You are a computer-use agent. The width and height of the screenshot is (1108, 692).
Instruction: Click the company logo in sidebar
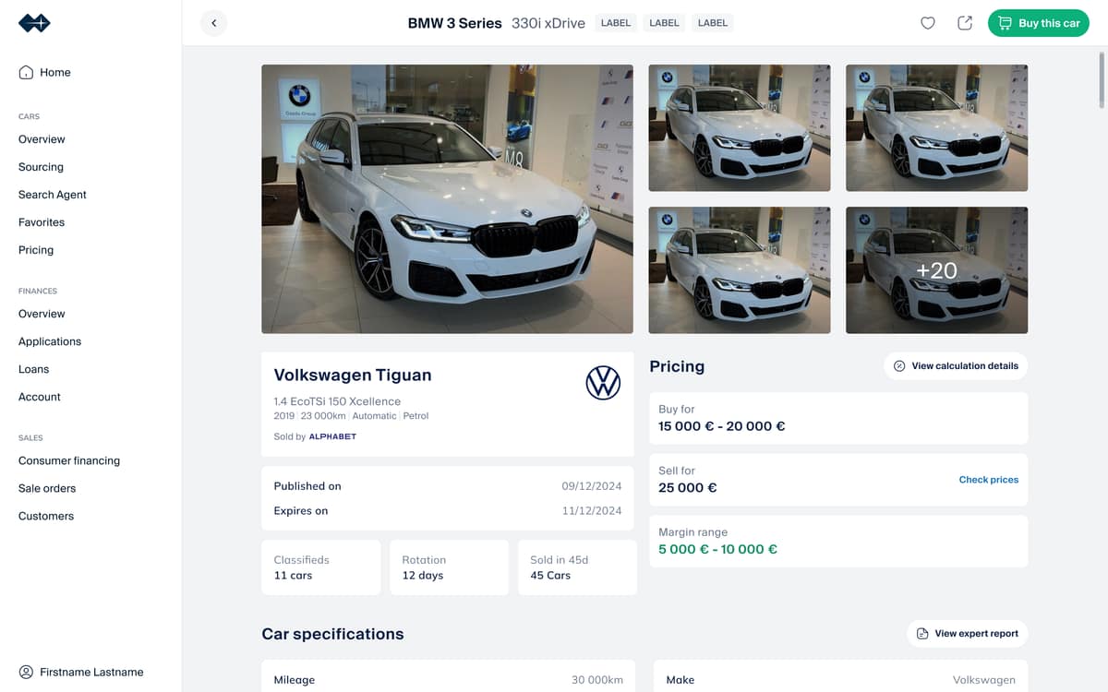pyautogui.click(x=34, y=23)
